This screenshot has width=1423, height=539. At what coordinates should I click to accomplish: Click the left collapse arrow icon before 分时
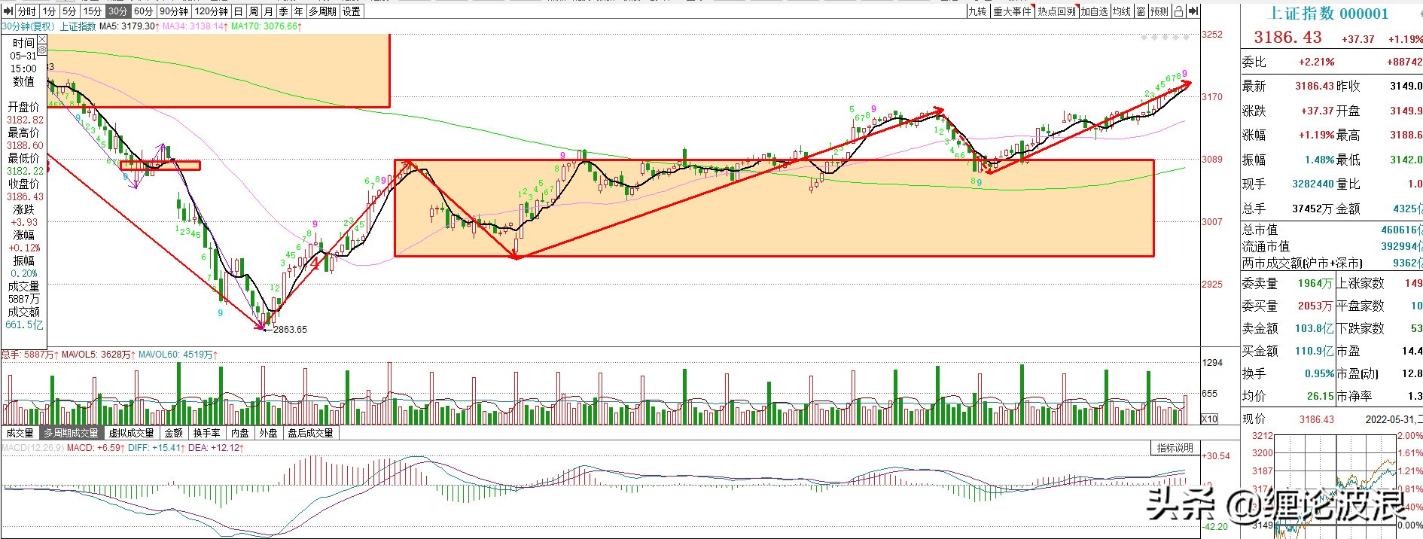pyautogui.click(x=8, y=11)
